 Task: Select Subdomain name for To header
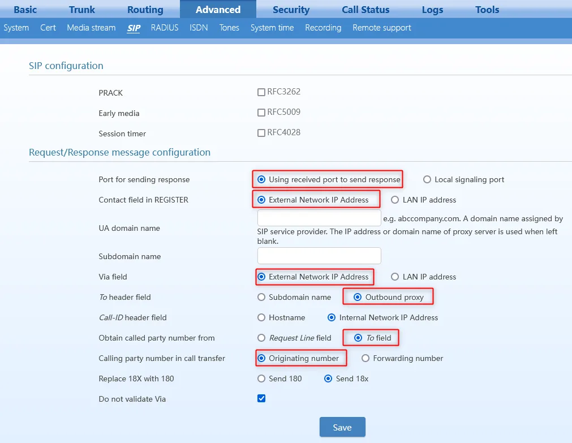pyautogui.click(x=261, y=297)
